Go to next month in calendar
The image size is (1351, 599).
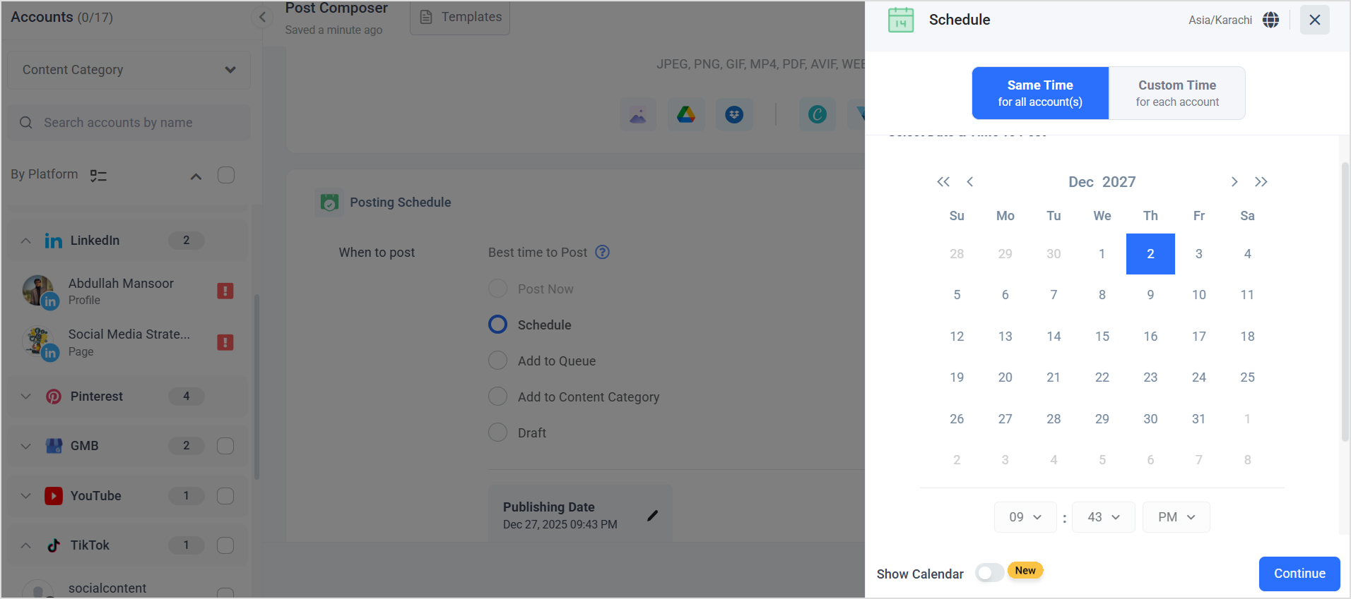pos(1234,182)
